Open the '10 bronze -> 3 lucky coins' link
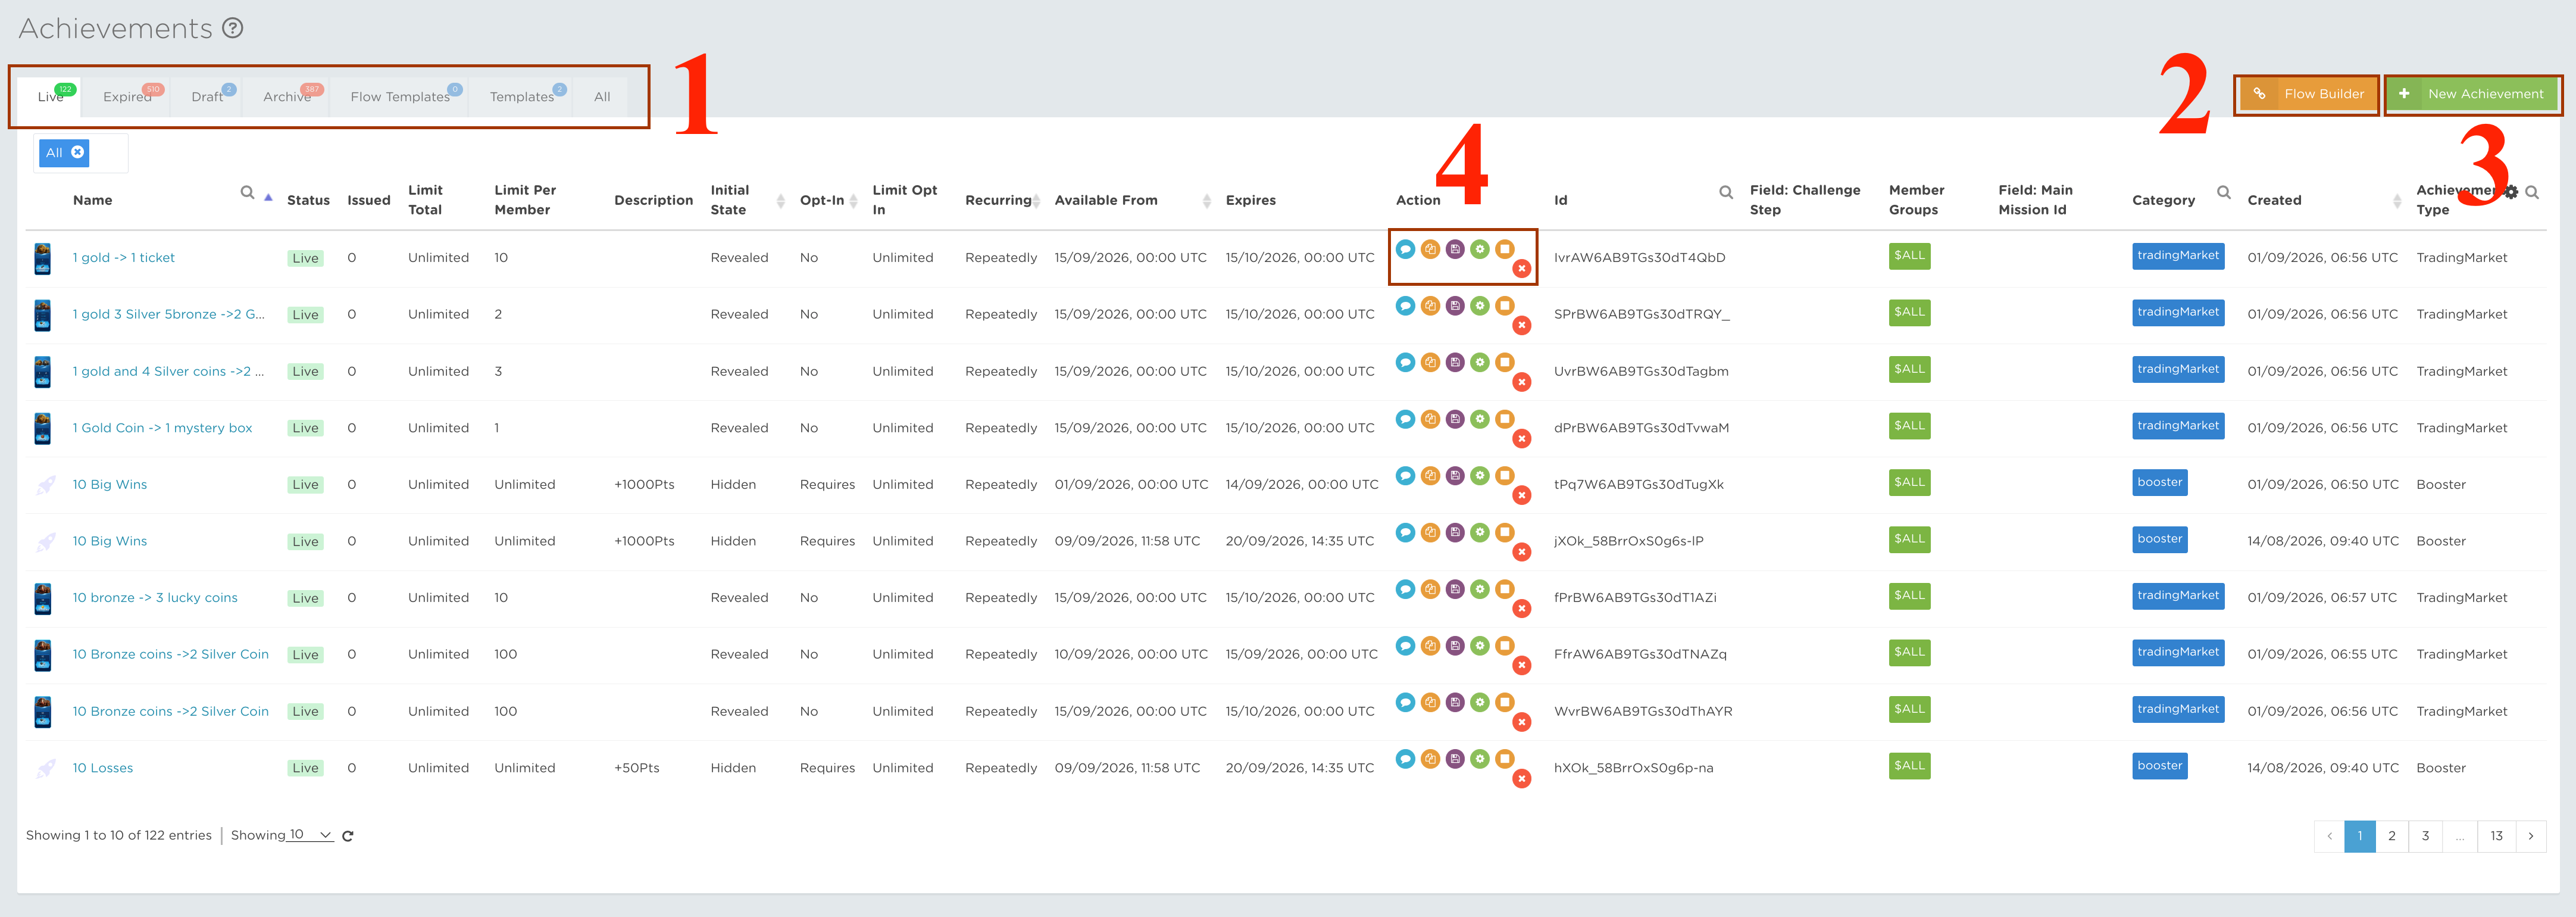The image size is (2576, 917). [x=155, y=598]
